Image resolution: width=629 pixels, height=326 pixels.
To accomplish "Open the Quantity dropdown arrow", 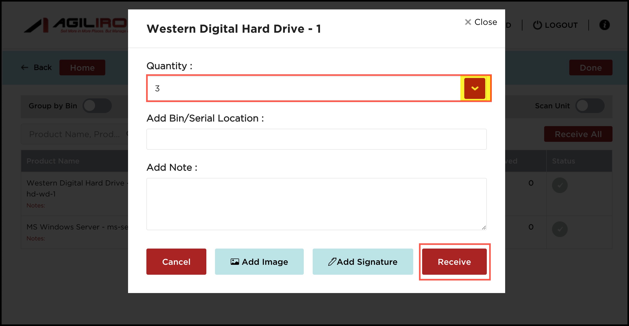I will coord(474,88).
